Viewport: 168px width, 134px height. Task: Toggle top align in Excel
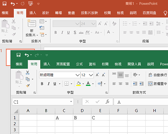click(114, 74)
